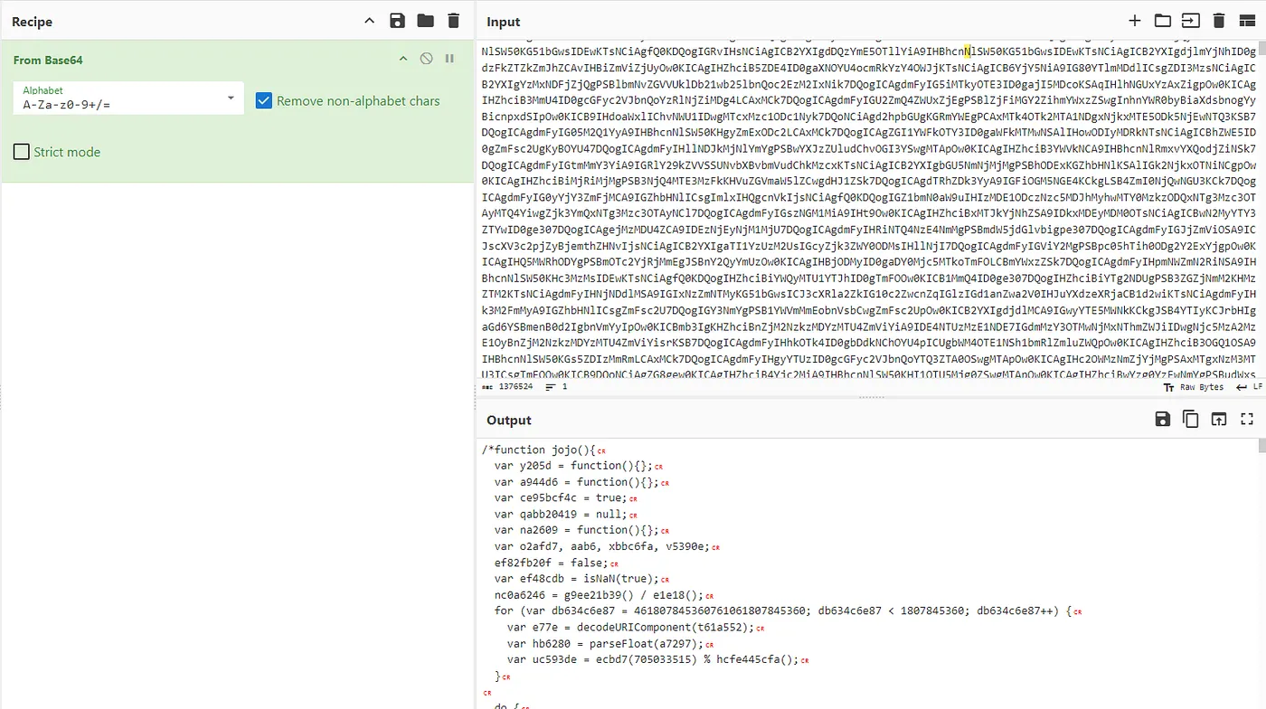Open the Alphabet dropdown

pyautogui.click(x=231, y=98)
